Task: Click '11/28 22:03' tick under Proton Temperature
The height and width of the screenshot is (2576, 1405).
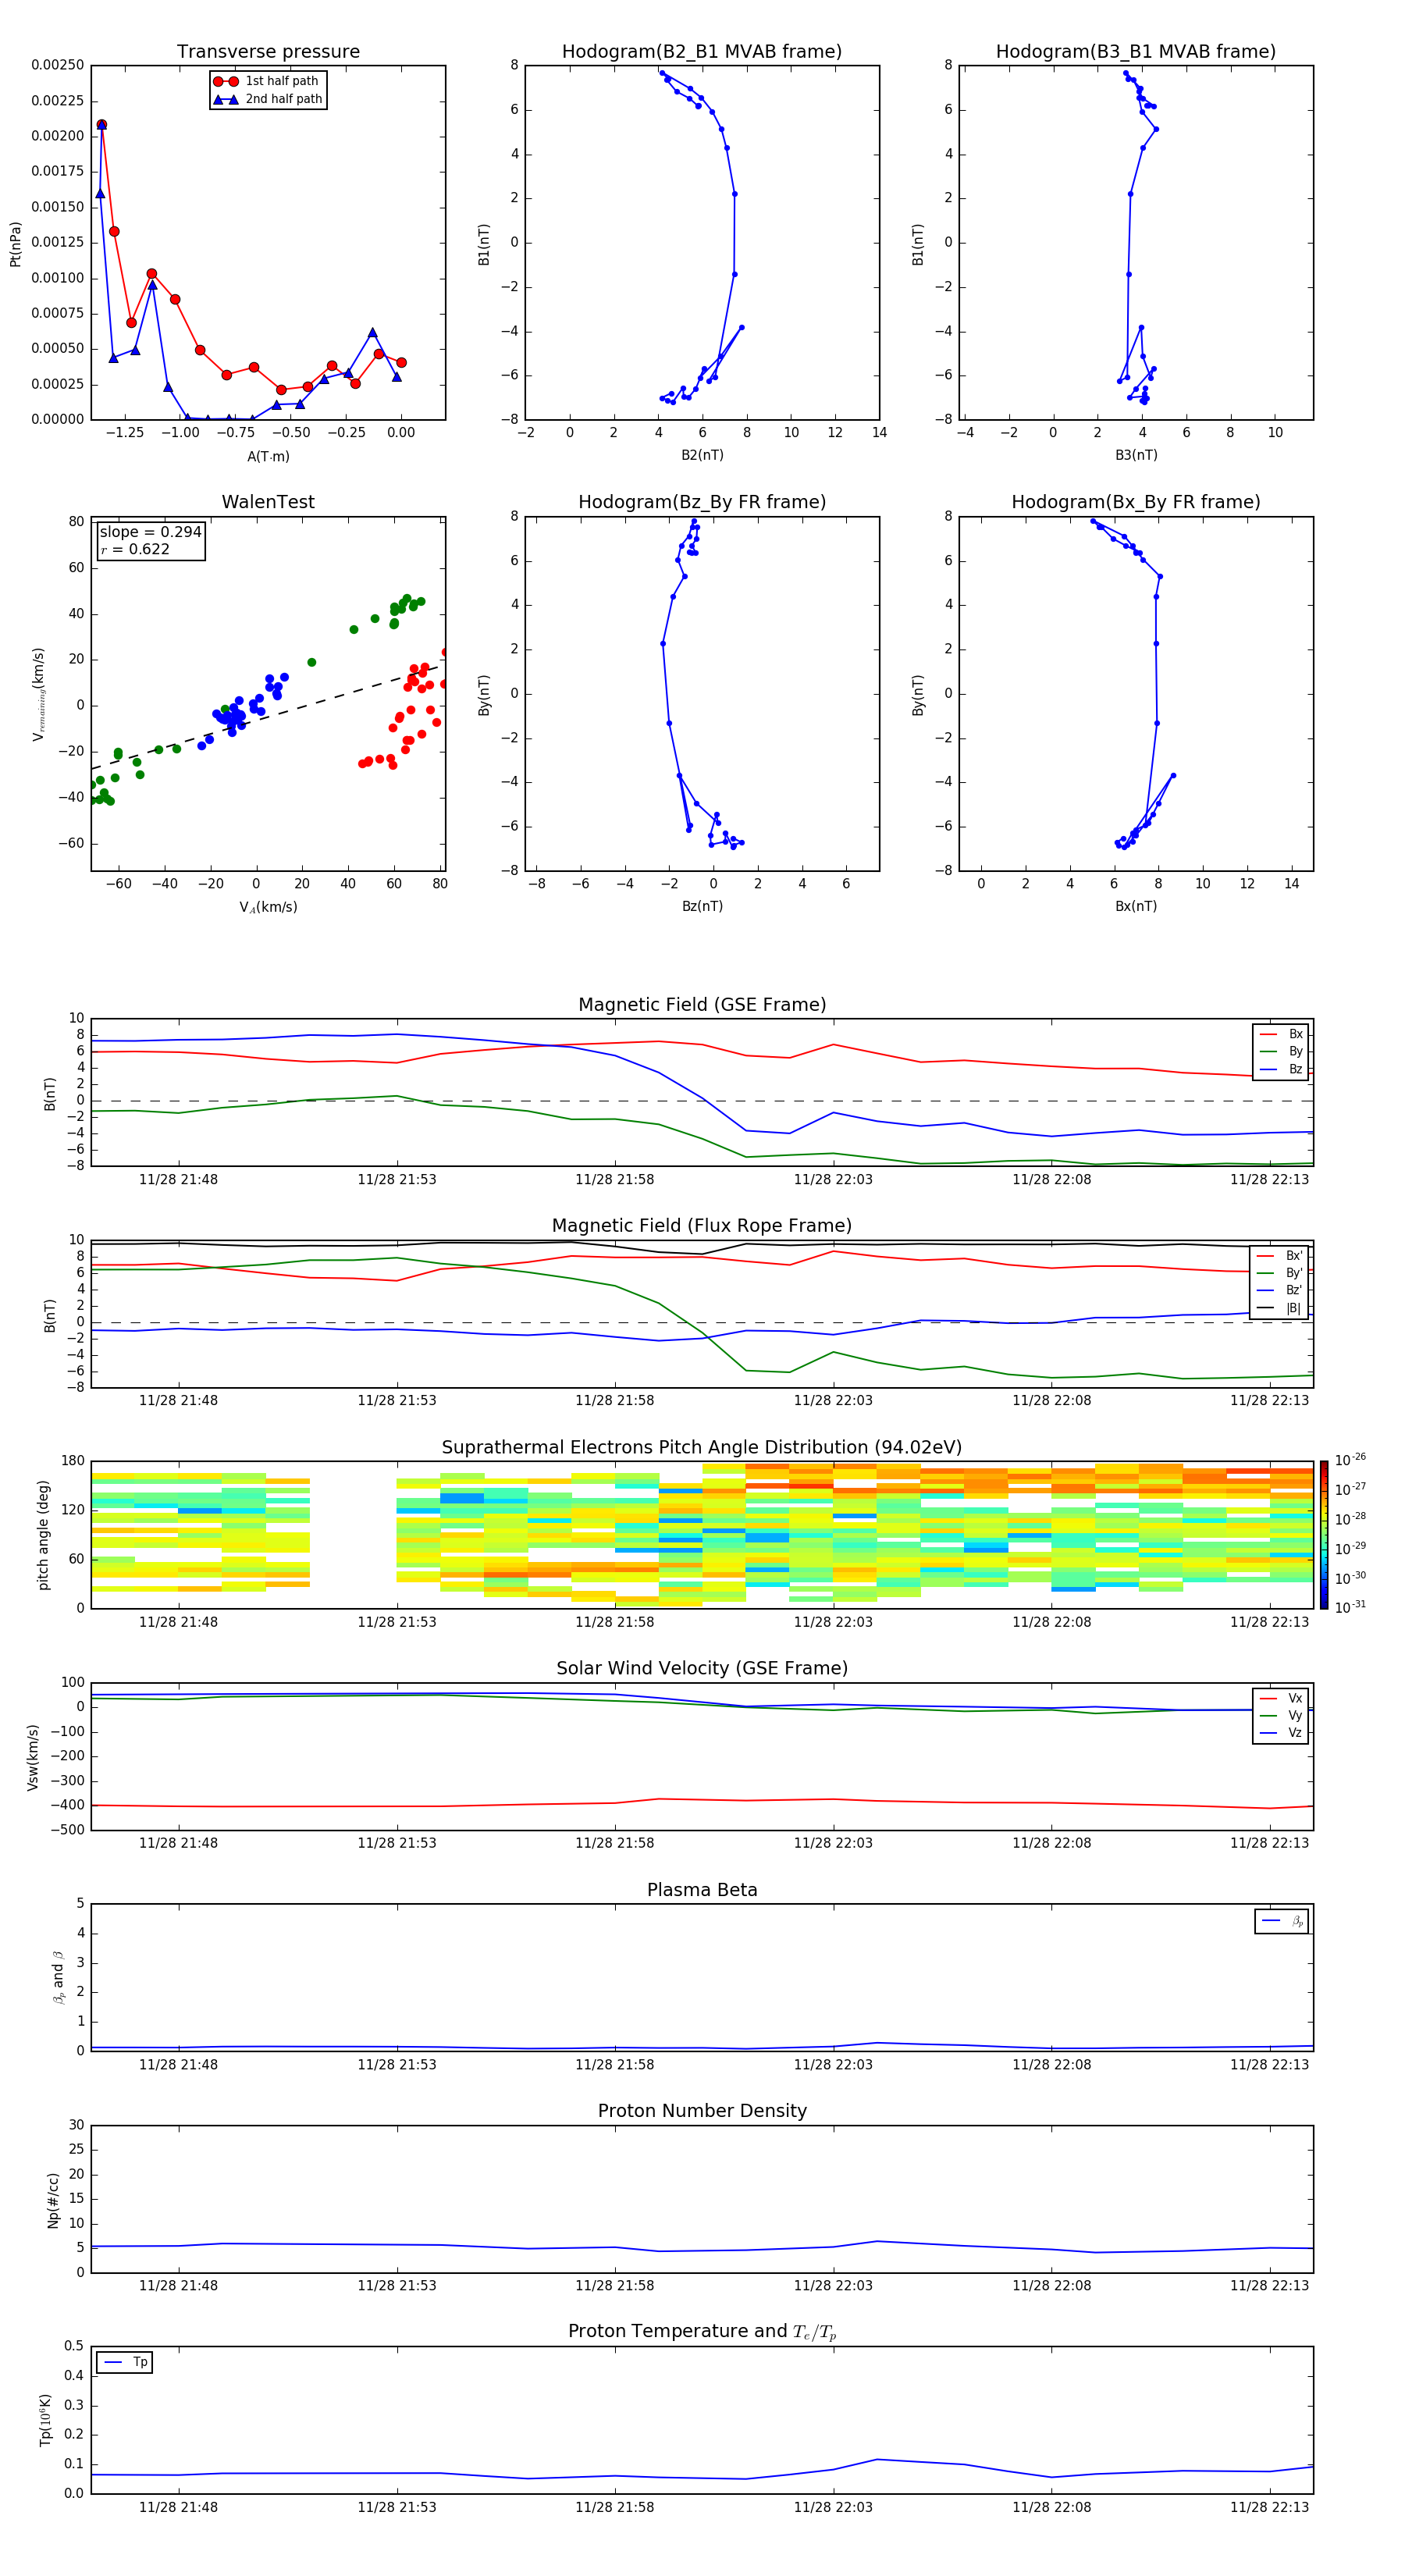Action: click(x=833, y=2507)
